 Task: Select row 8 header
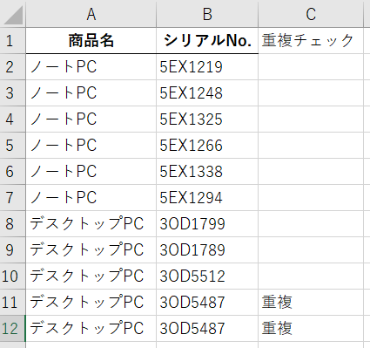pyautogui.click(x=12, y=224)
